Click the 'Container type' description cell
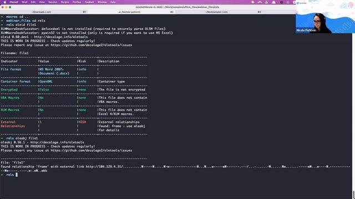 tap(111, 81)
